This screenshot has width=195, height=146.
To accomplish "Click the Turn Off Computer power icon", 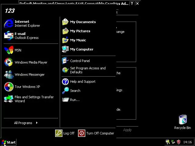I will tap(82, 133).
